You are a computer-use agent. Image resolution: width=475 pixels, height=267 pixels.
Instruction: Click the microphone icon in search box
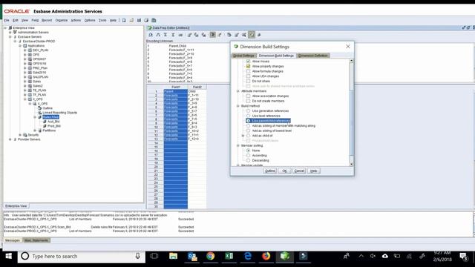[137, 256]
